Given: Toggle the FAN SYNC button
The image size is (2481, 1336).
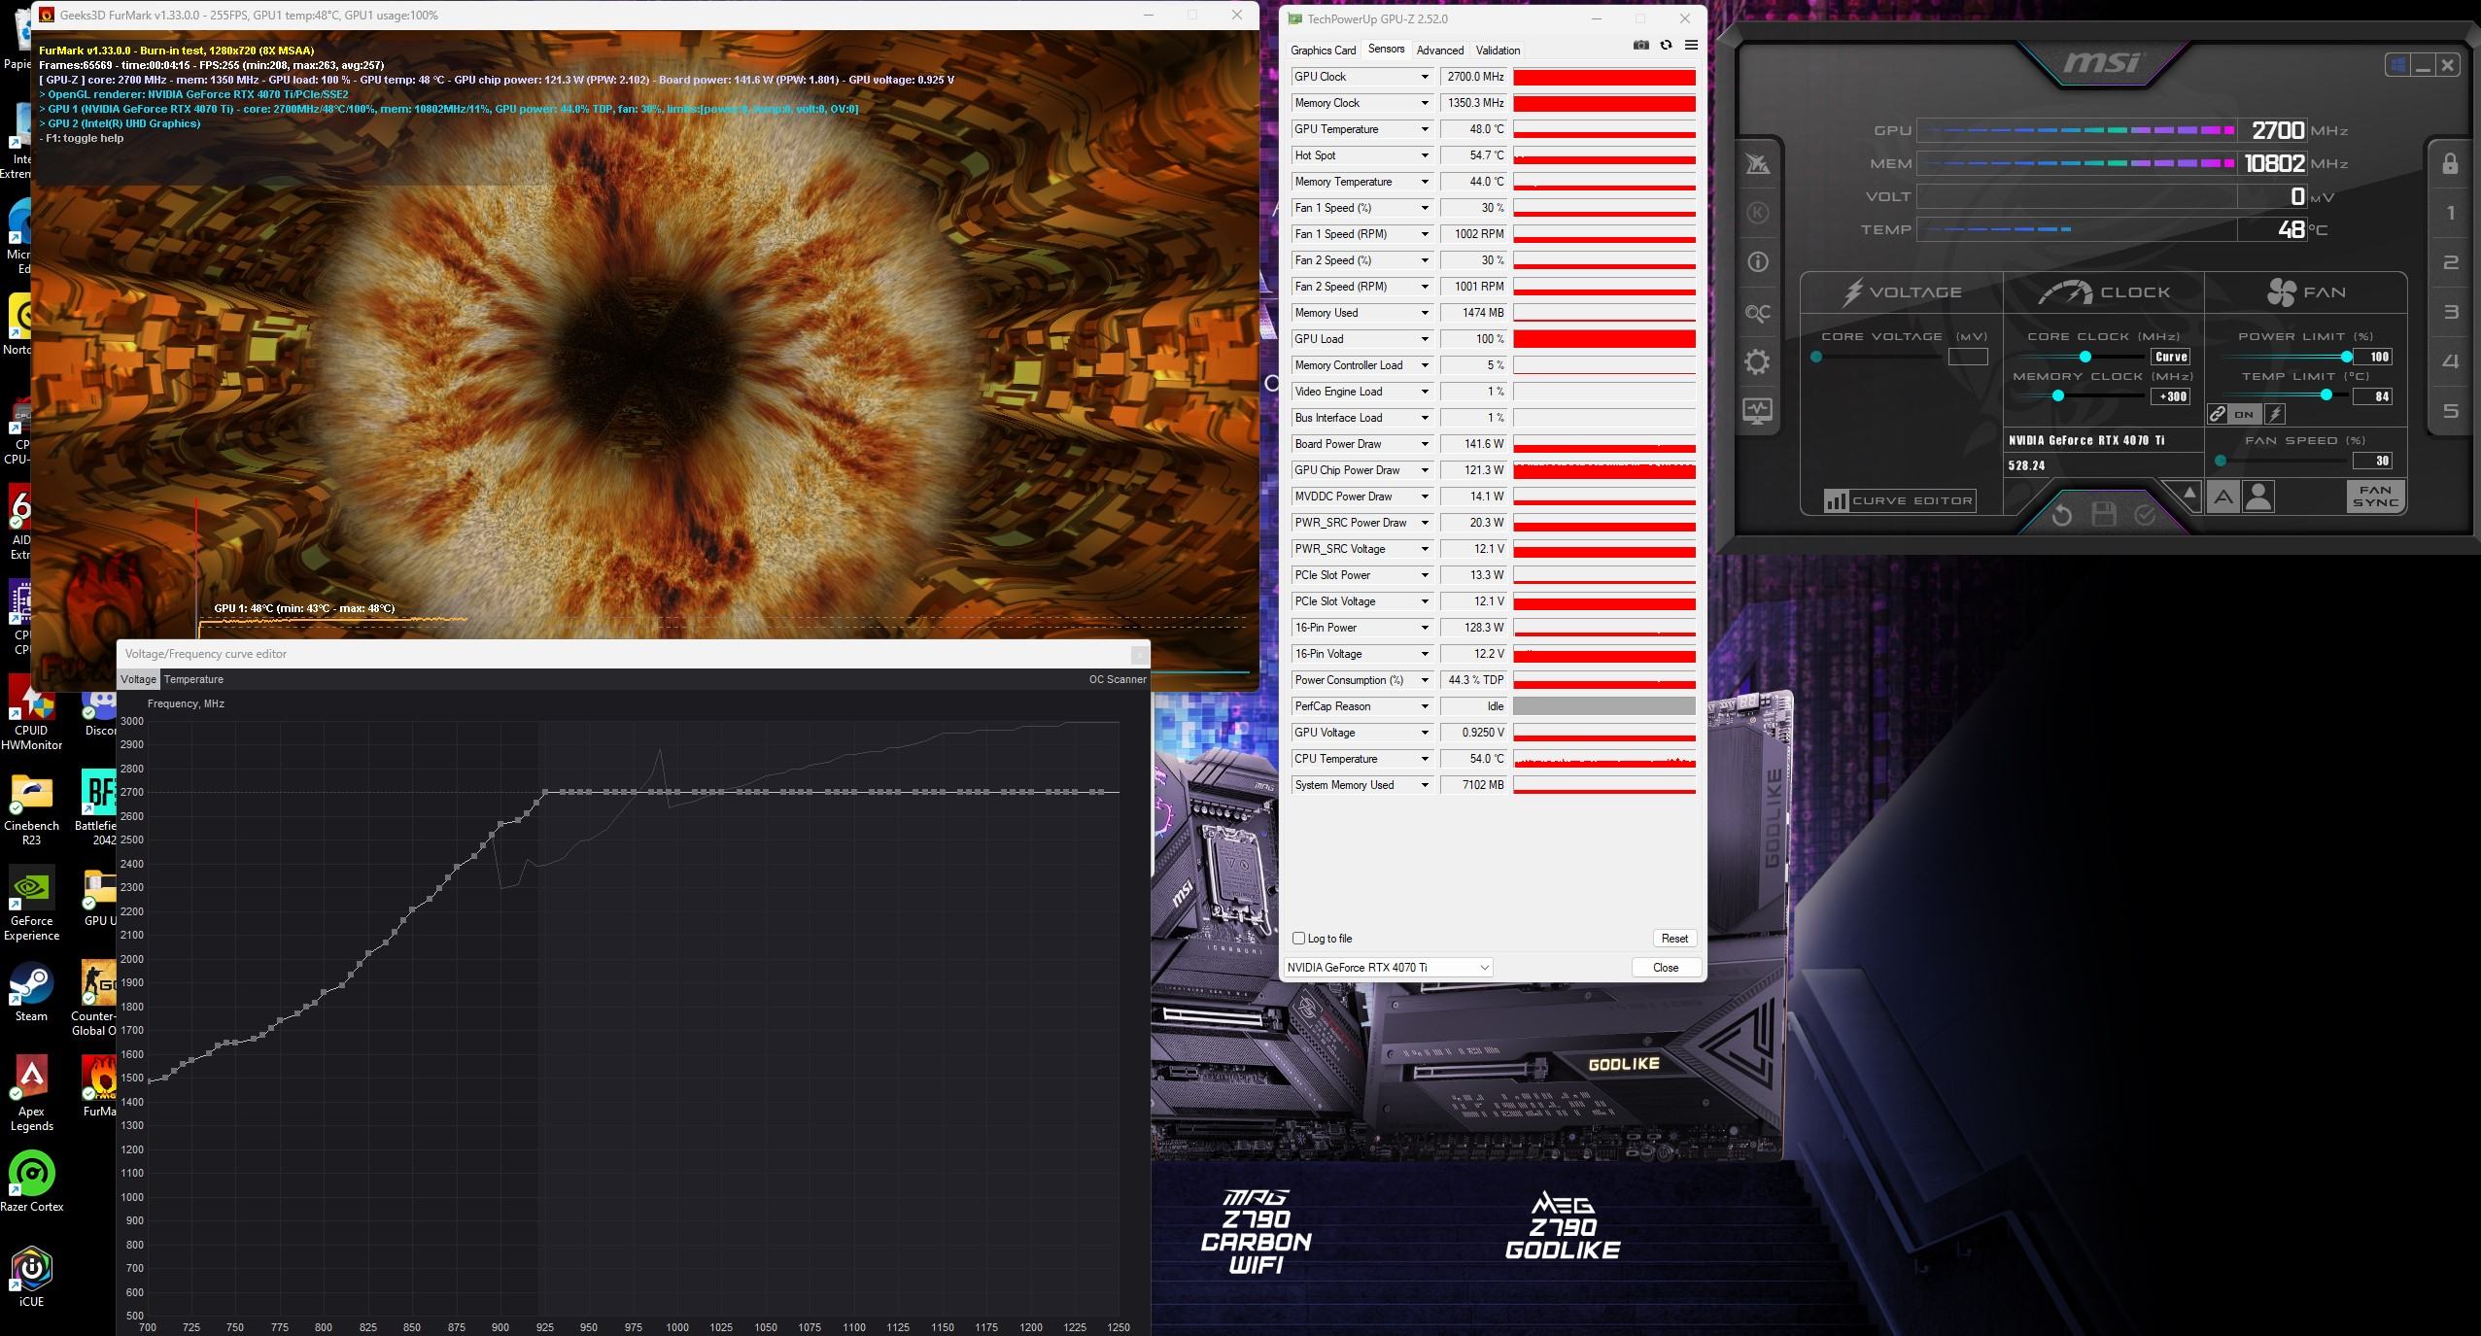Looking at the screenshot, I should pos(2374,497).
